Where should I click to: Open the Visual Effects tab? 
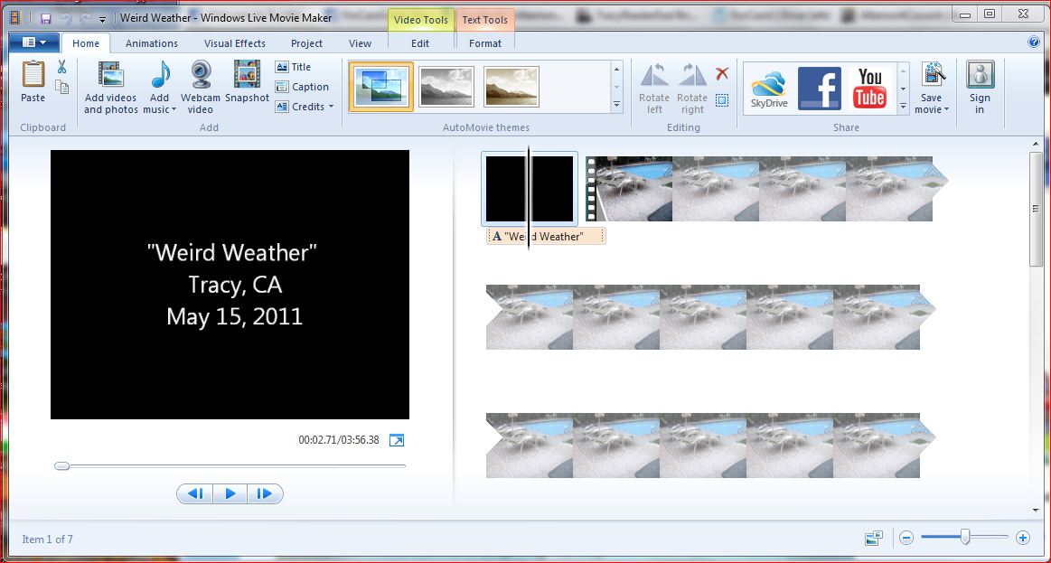coord(235,43)
